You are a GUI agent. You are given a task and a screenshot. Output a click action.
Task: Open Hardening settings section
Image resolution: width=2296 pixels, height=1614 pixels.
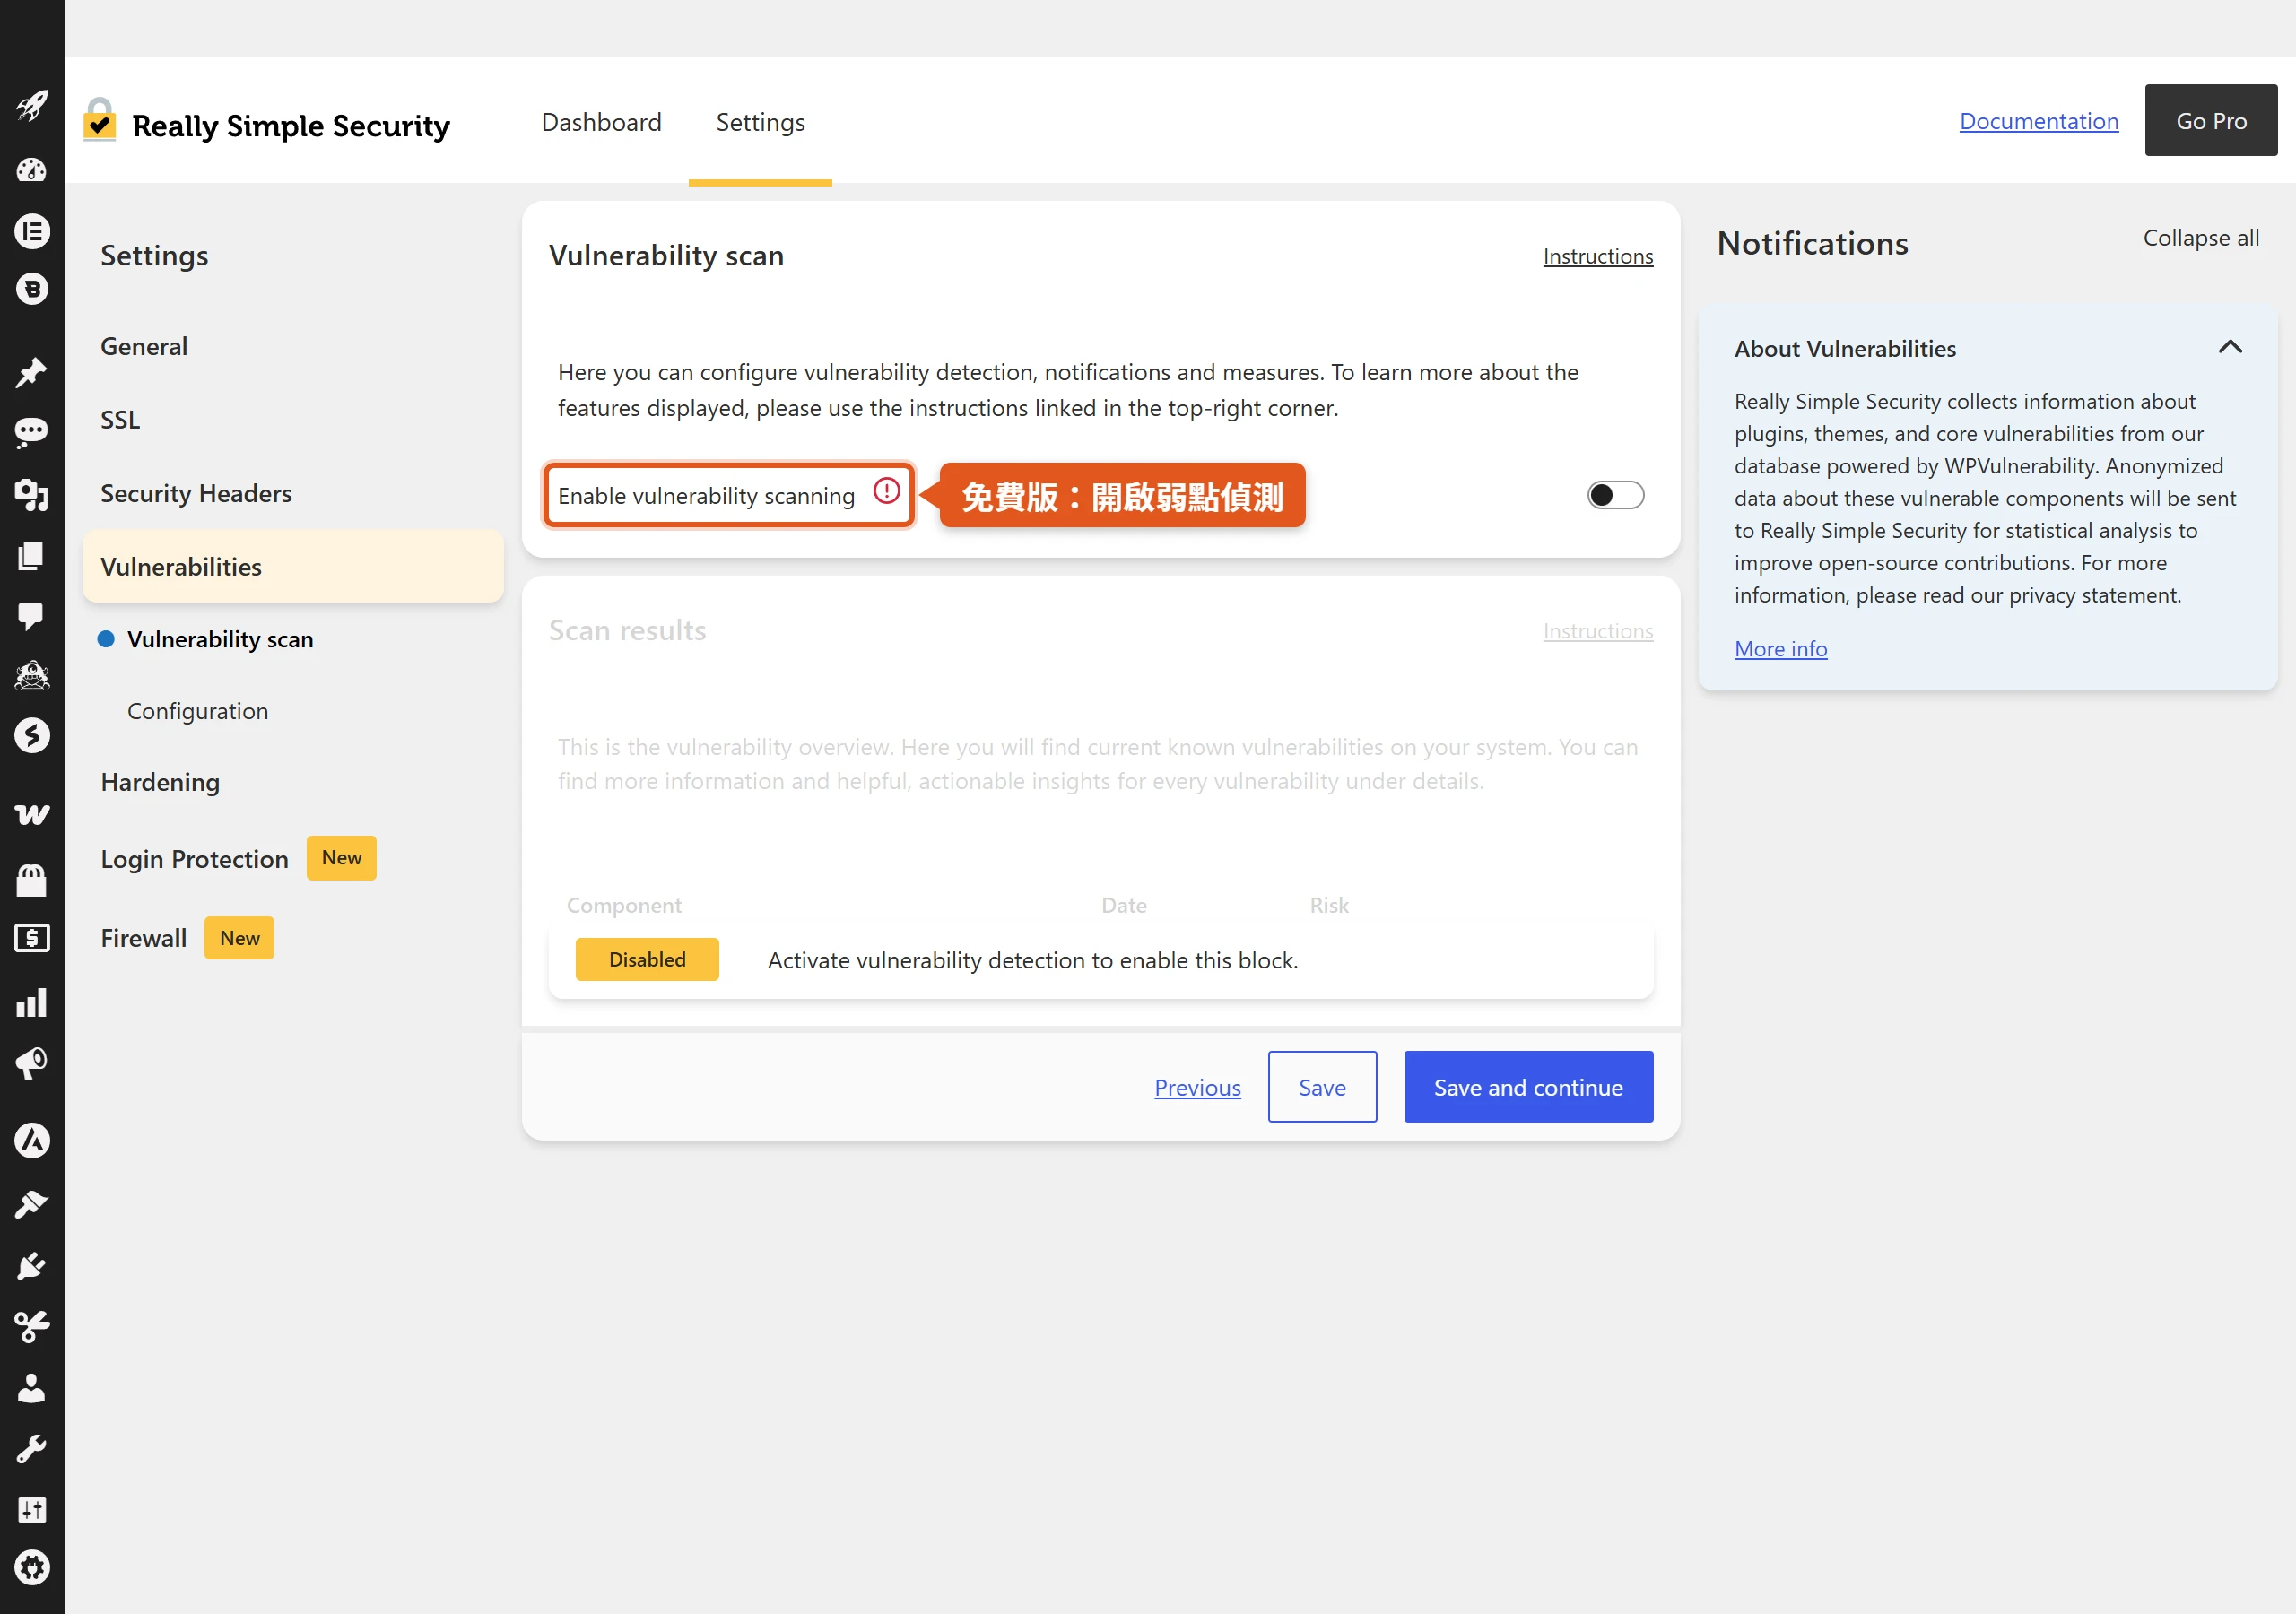point(160,782)
